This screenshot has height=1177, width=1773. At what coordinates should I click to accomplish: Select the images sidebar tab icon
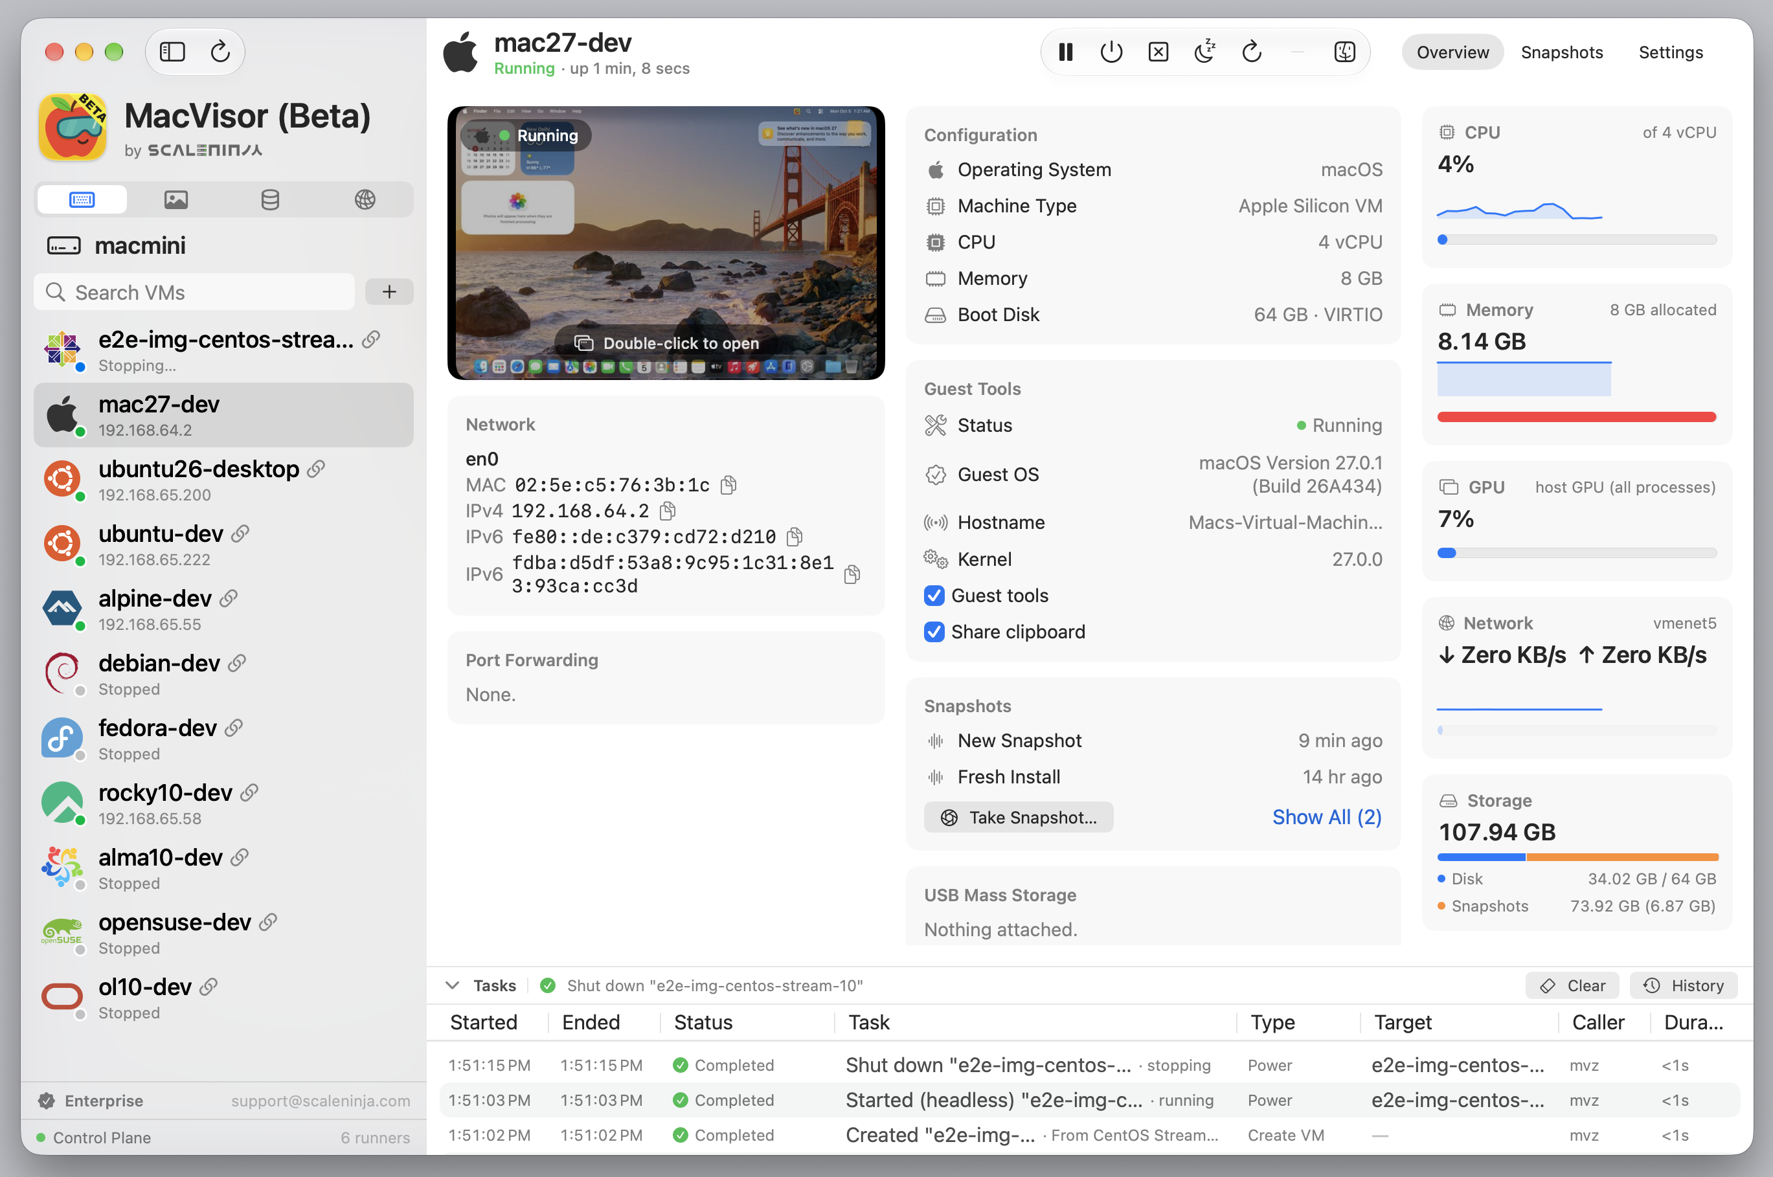pos(175,199)
